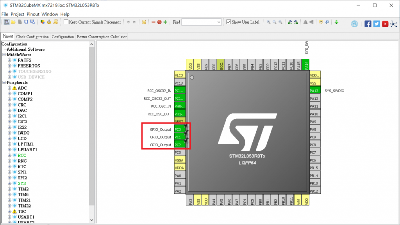Select the SPI1 peripheral item
This screenshot has width=400, height=225.
pyautogui.click(x=22, y=172)
